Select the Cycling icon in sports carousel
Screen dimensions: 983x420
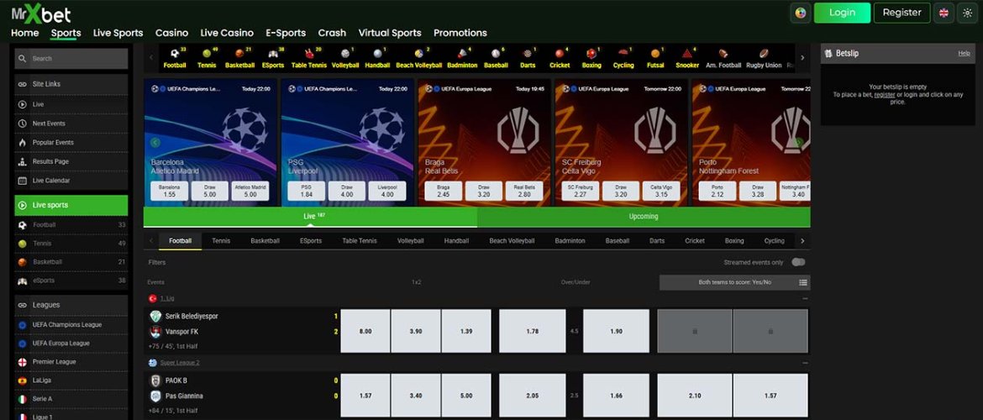tap(623, 54)
